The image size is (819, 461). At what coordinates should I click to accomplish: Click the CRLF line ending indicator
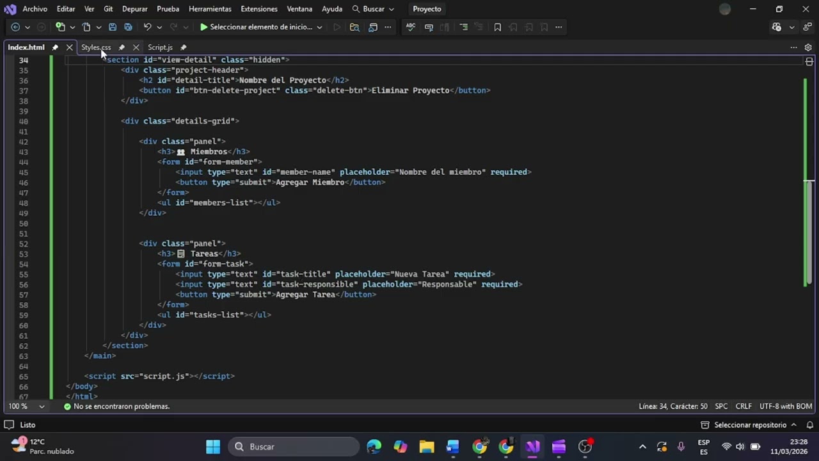(743, 407)
